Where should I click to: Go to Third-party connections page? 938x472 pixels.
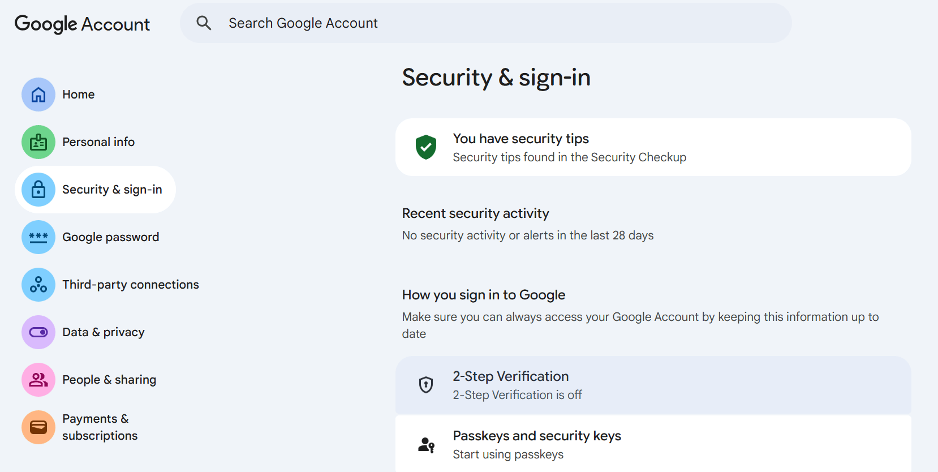[x=131, y=285]
